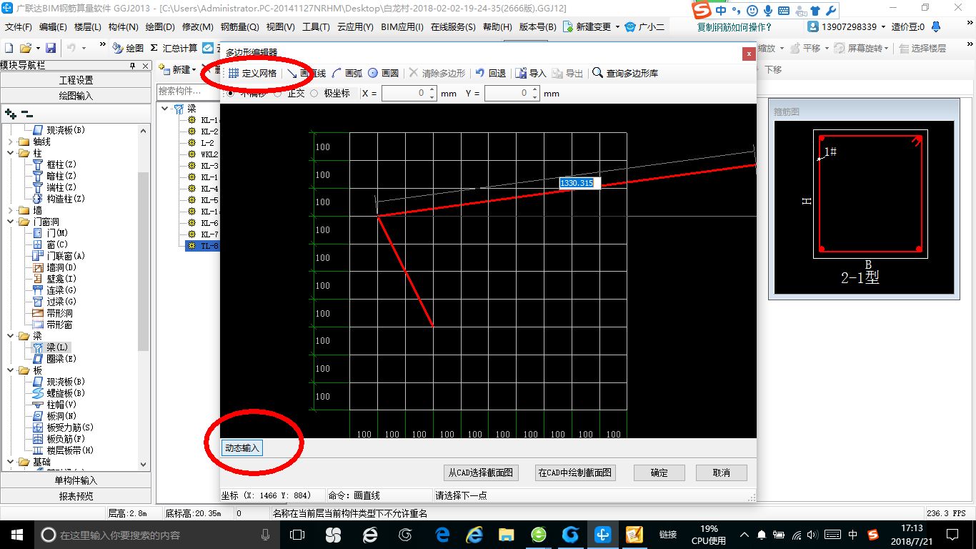Open the 钢筋量(Q) menu
Viewport: 976px width, 549px height.
240,27
